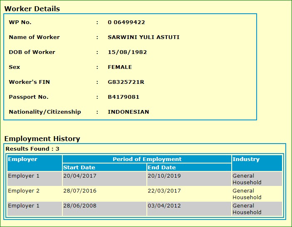Click the Worker Details heading
The image size is (292, 227).
coord(32,9)
